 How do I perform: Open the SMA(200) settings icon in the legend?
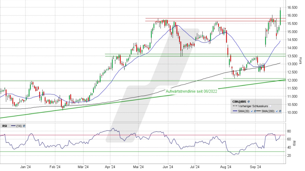pyautogui.click(x=280, y=111)
